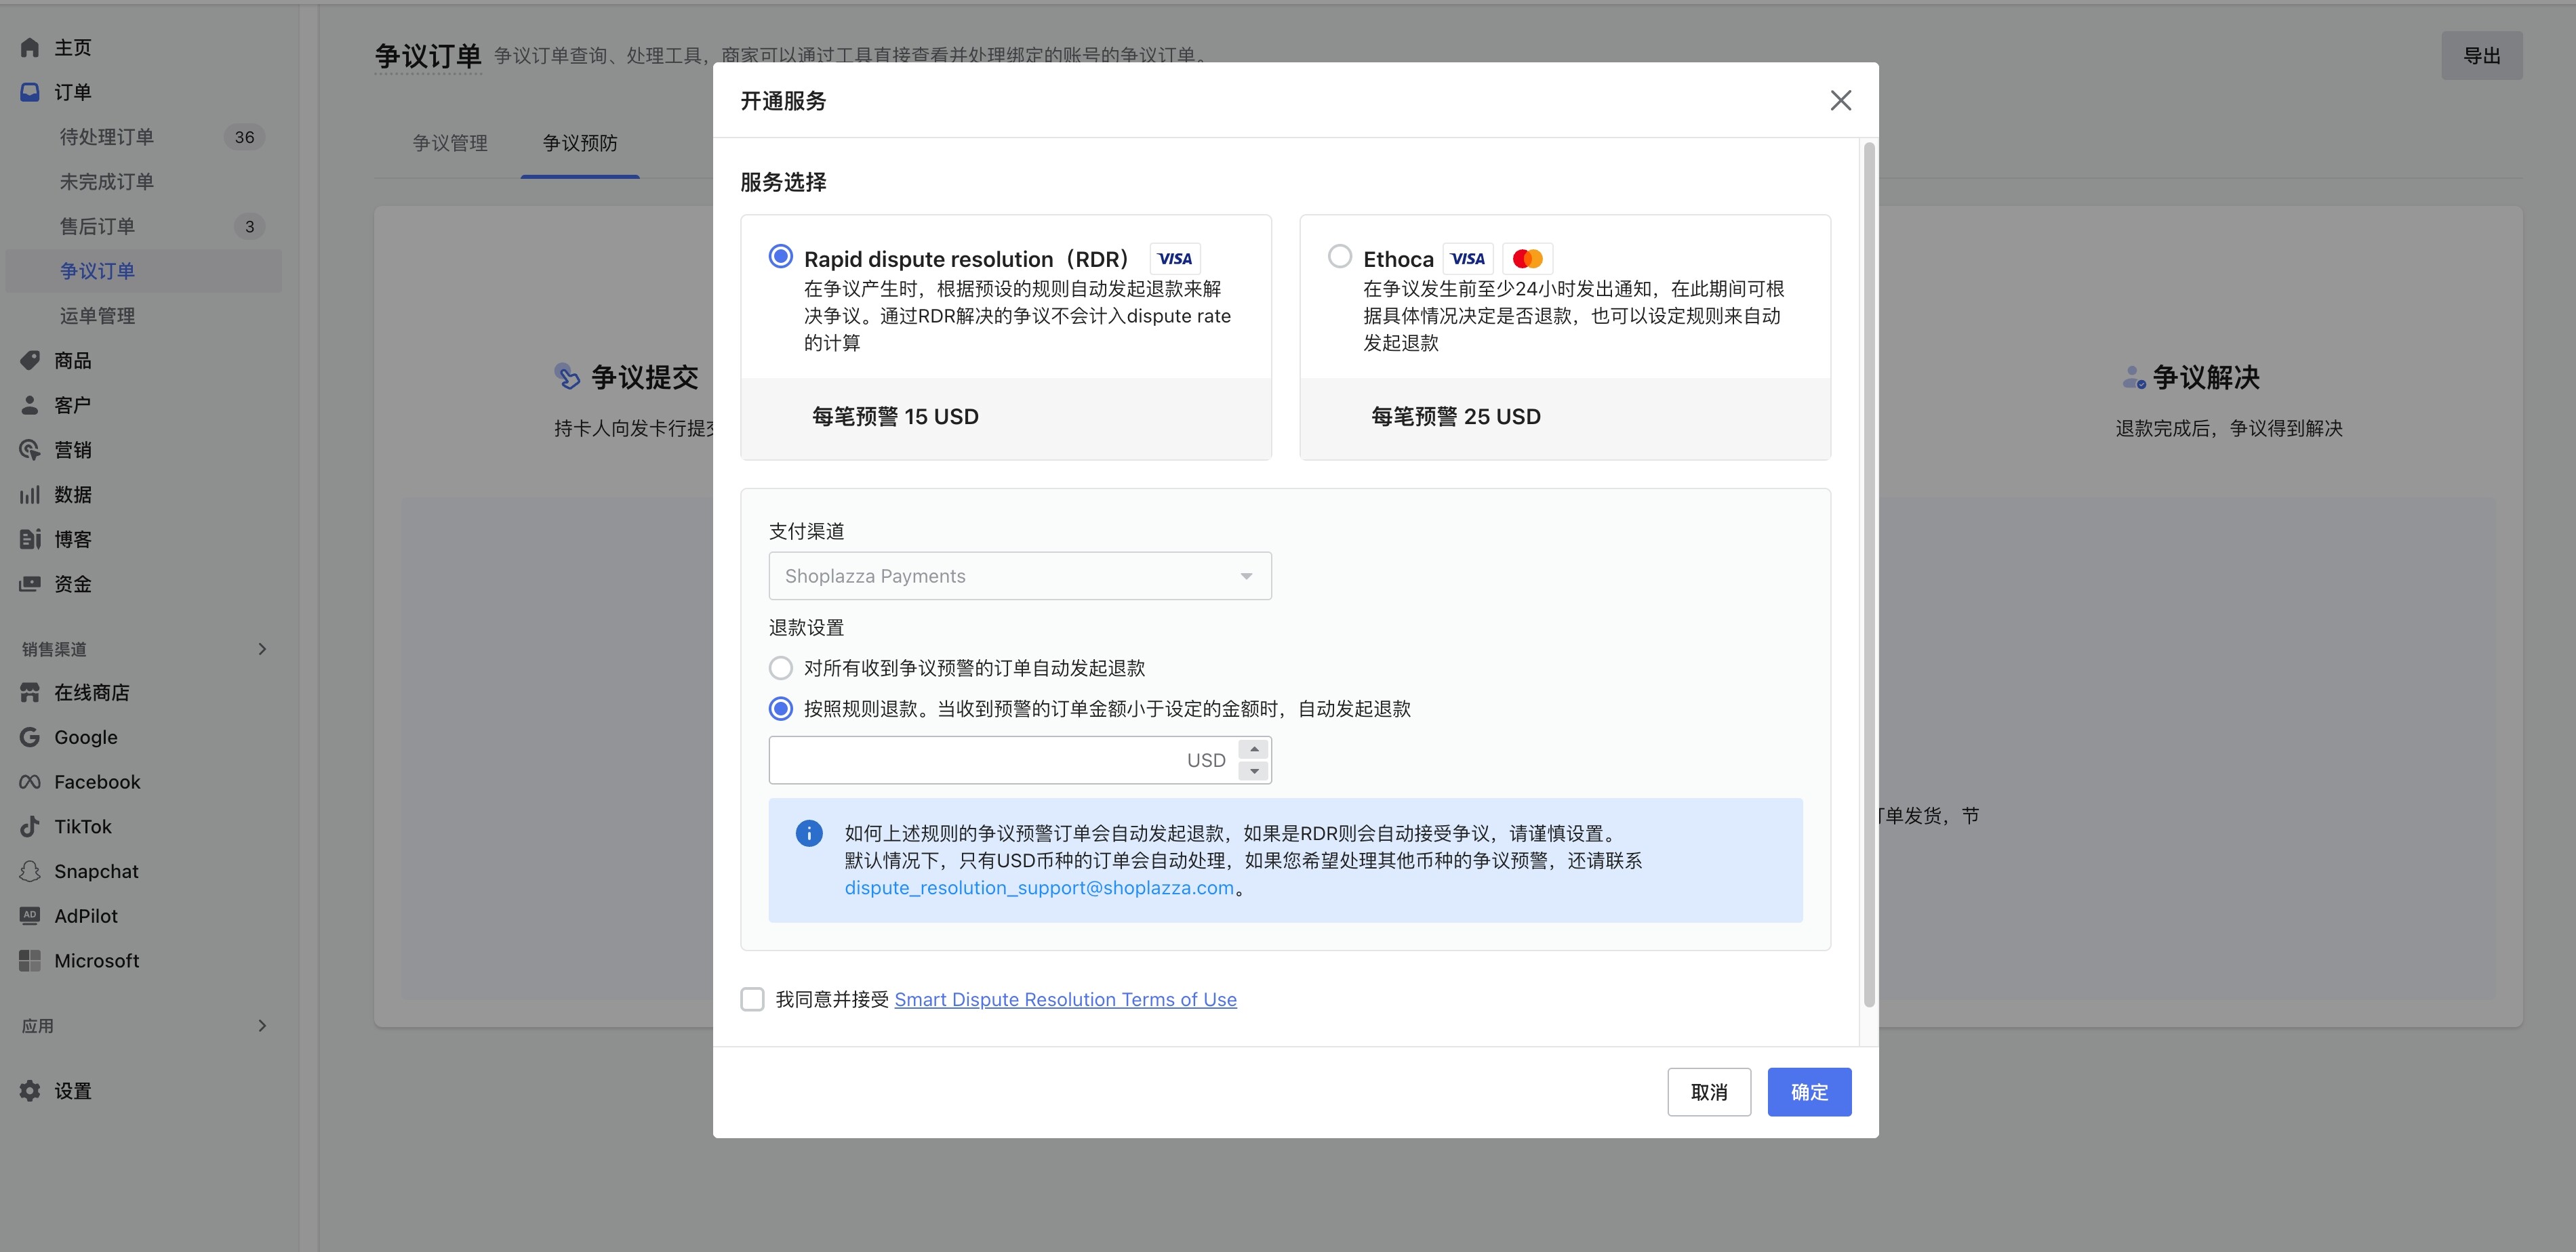Open 待处理订单 in the sidebar menu
Viewport: 2576px width, 1252px height.
coord(107,137)
